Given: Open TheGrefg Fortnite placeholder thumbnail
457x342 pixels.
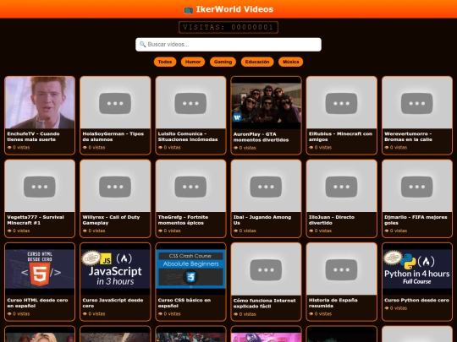Looking at the screenshot, I should [x=190, y=186].
